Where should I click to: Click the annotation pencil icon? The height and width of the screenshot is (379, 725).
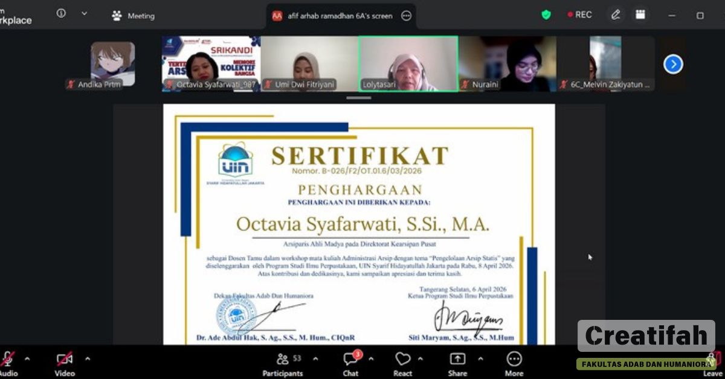click(x=615, y=14)
